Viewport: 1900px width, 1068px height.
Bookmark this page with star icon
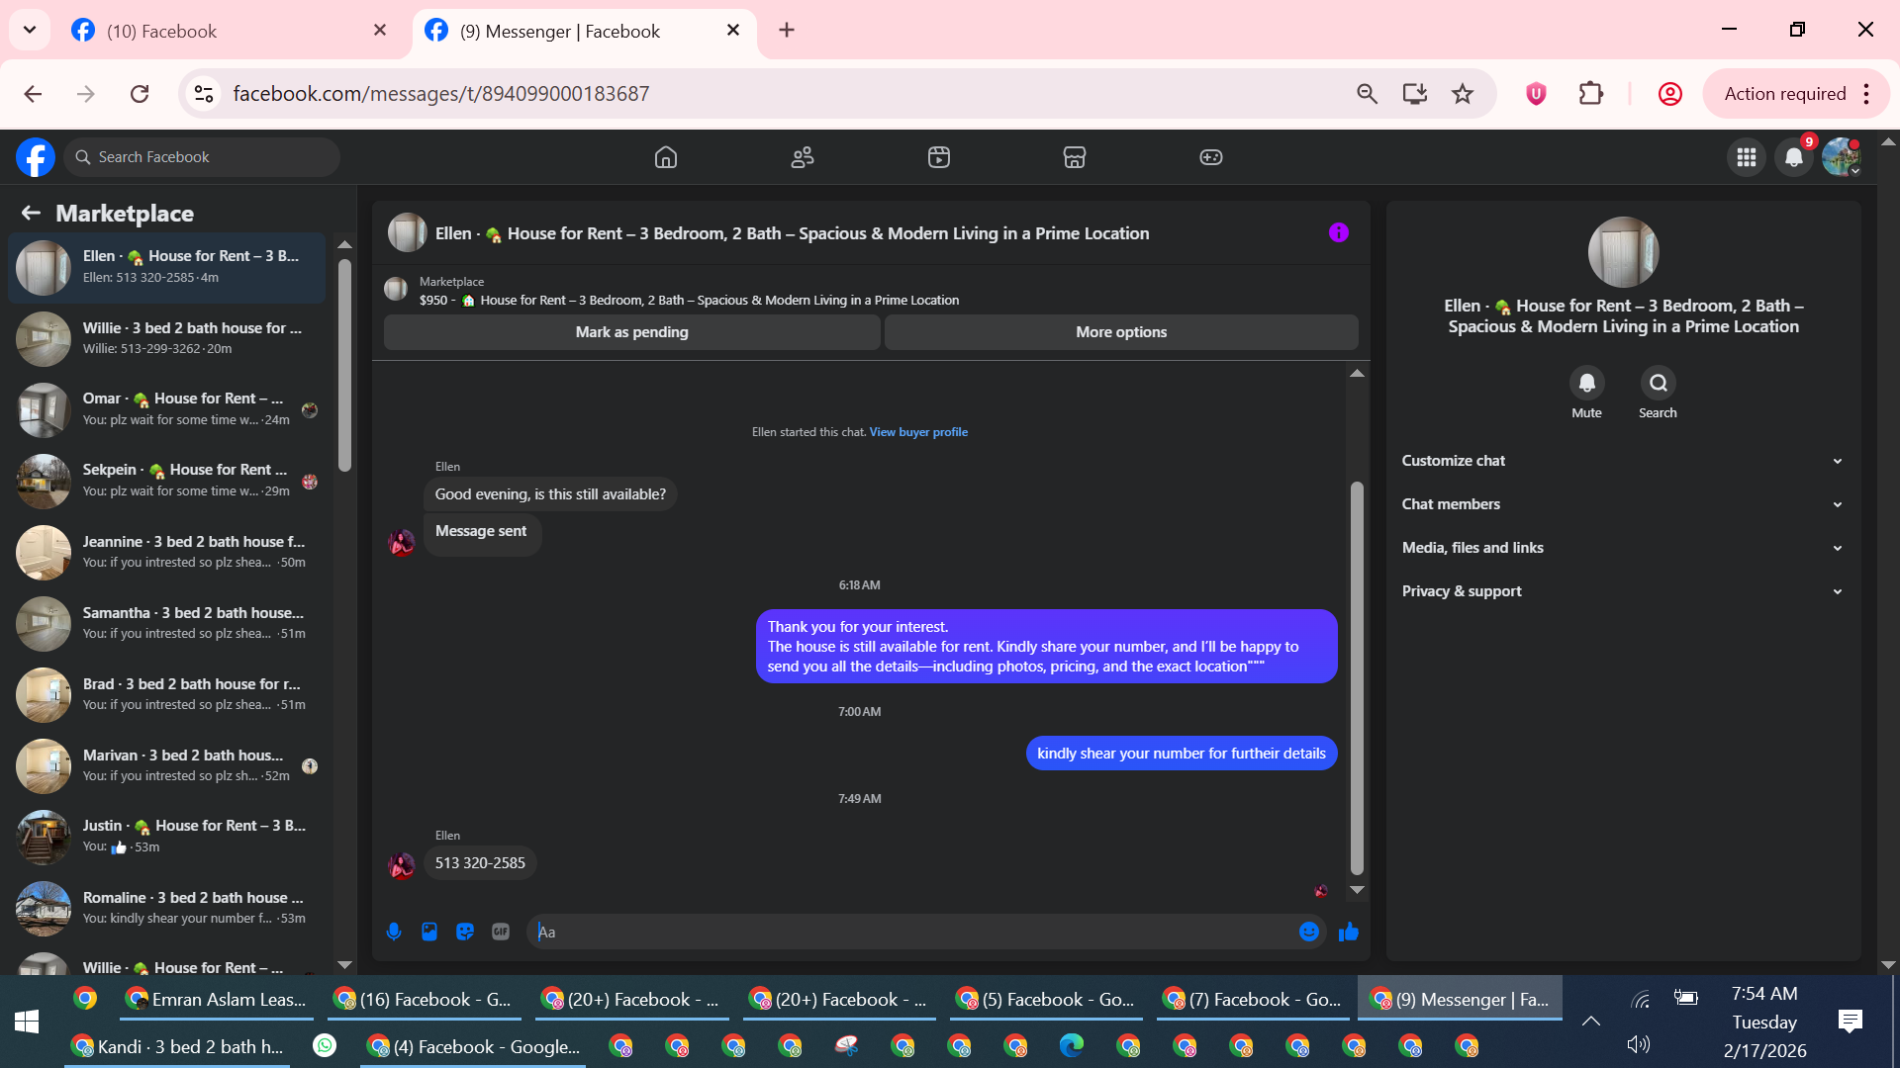coord(1462,94)
